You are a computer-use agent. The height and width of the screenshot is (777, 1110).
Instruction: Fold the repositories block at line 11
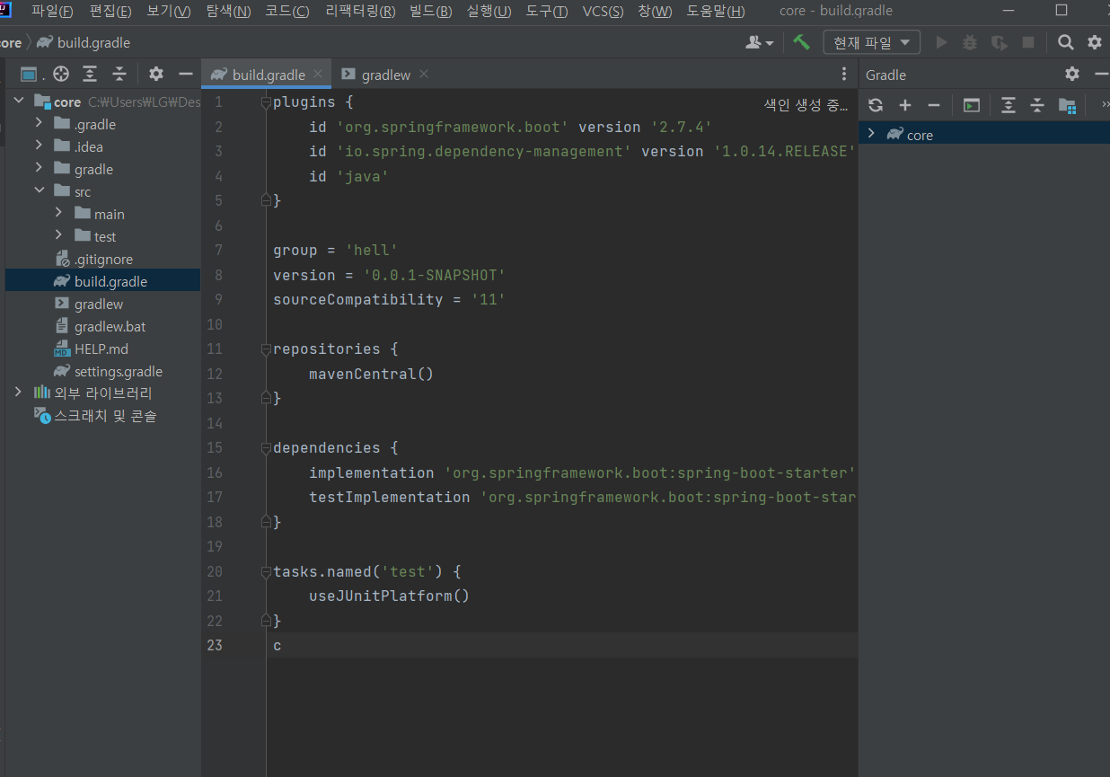pos(266,349)
